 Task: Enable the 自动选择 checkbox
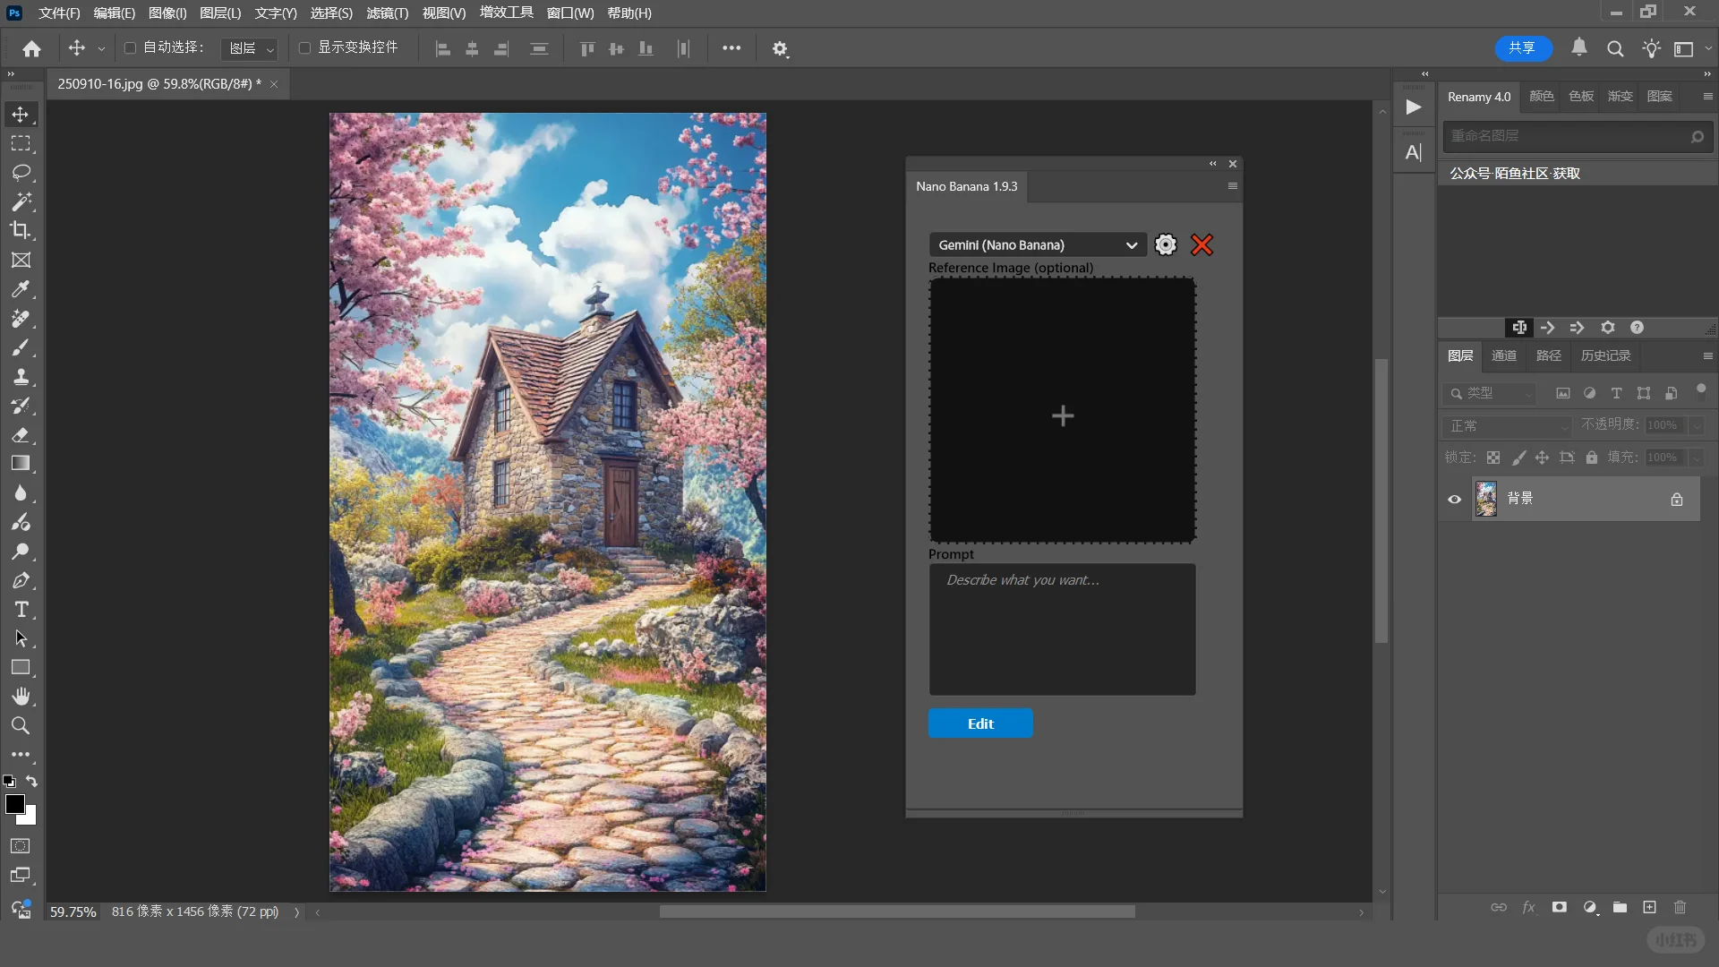[130, 47]
